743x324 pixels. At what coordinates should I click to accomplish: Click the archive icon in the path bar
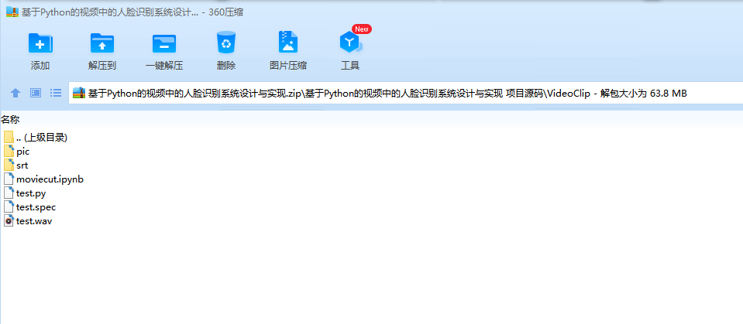[79, 94]
